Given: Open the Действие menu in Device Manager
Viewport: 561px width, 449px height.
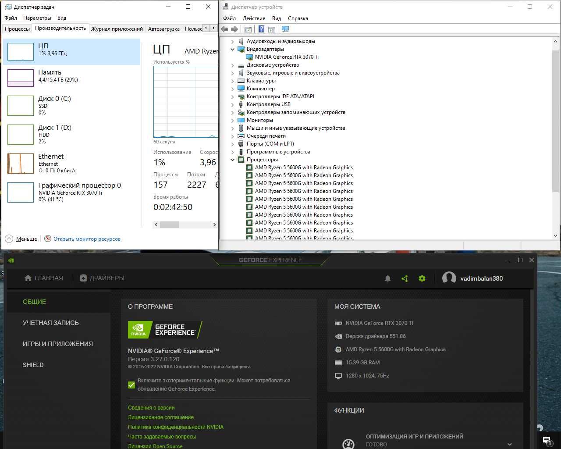Looking at the screenshot, I should [254, 18].
